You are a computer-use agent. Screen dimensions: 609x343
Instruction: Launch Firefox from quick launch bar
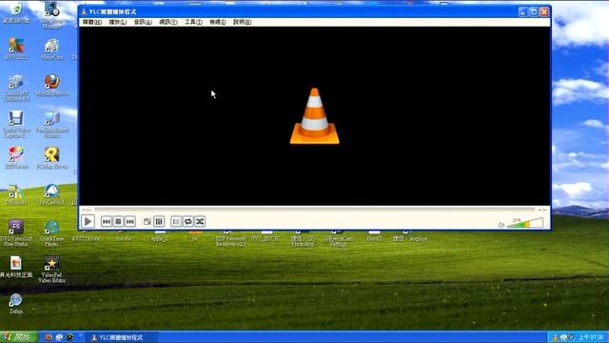(x=49, y=337)
